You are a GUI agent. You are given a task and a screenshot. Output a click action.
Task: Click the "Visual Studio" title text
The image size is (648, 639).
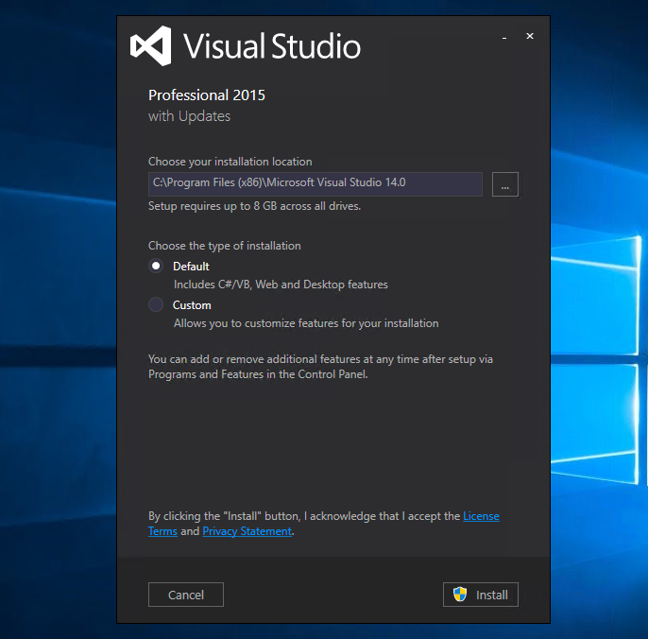click(x=272, y=46)
